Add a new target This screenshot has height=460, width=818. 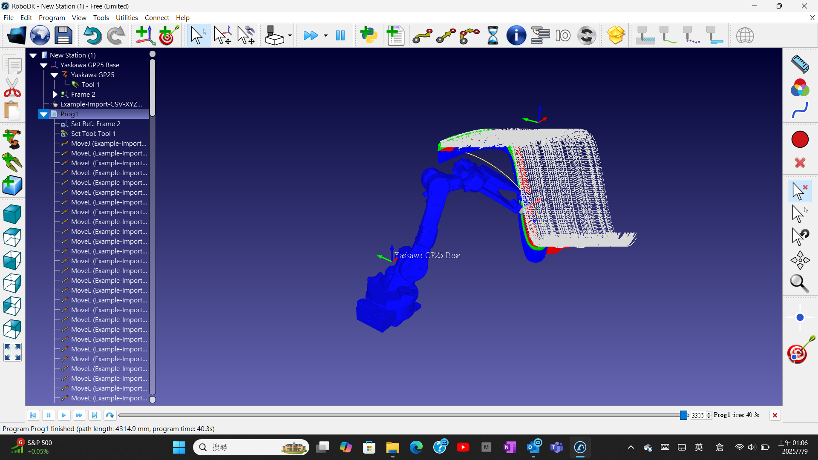click(x=169, y=35)
